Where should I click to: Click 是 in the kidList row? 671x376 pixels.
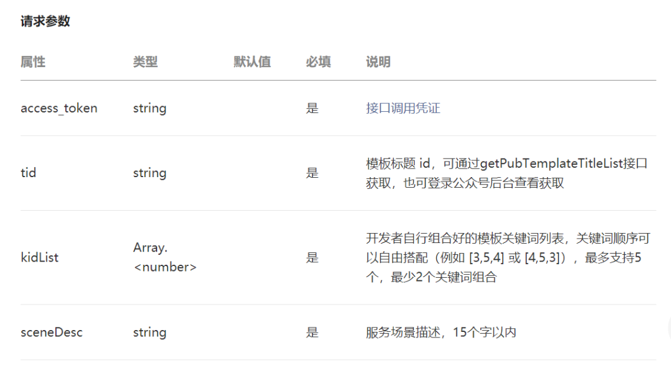click(312, 257)
